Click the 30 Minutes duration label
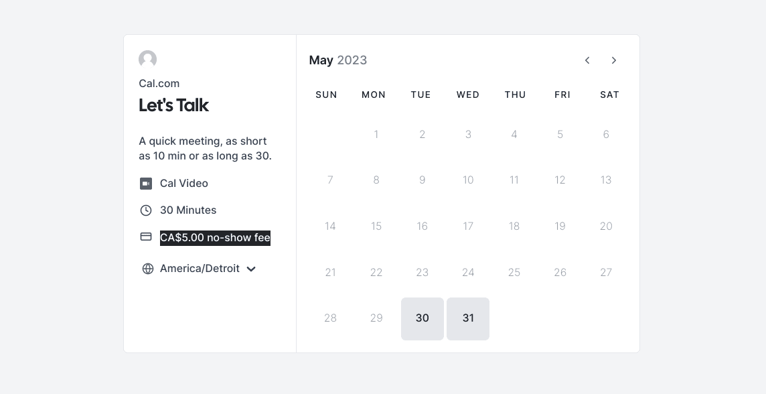This screenshot has height=394, width=766. 188,210
